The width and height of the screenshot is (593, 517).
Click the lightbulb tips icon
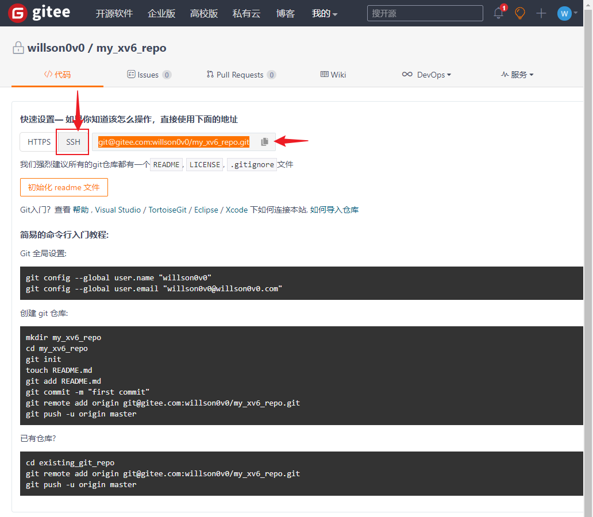[520, 13]
